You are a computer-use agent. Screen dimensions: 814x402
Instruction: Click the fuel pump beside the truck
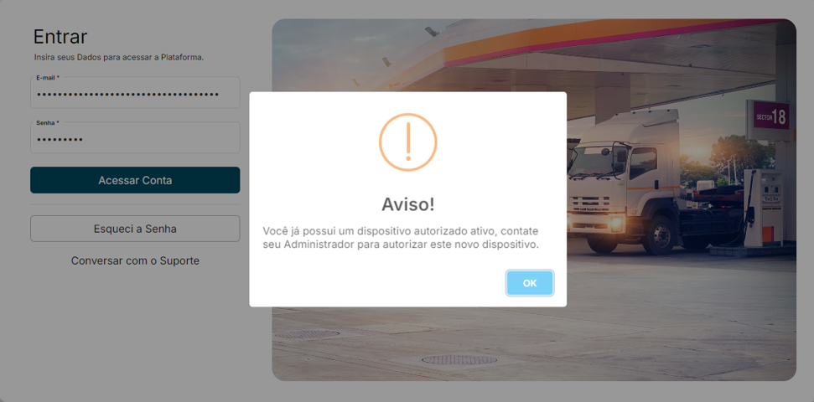point(765,208)
